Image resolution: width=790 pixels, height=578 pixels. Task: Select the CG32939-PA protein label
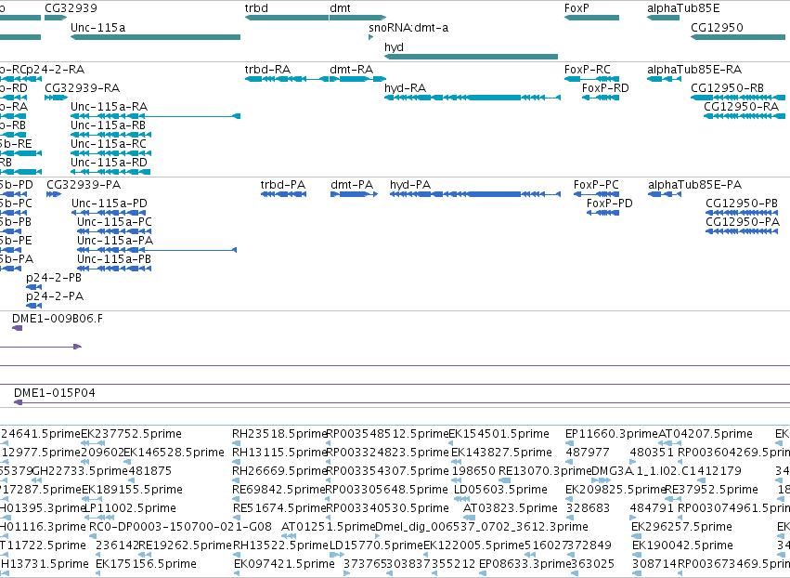coord(84,185)
